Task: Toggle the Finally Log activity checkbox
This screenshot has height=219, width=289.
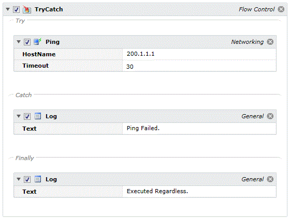Action: [x=27, y=179]
